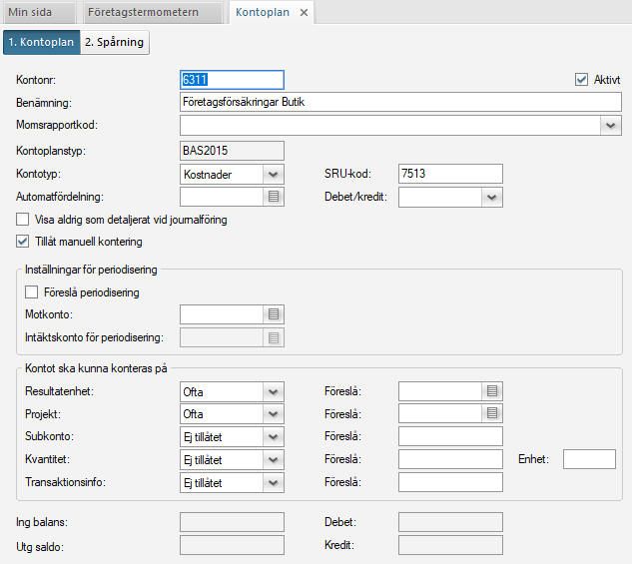
Task: Open Projekt Föreslå lookup list icon
Action: [x=492, y=413]
